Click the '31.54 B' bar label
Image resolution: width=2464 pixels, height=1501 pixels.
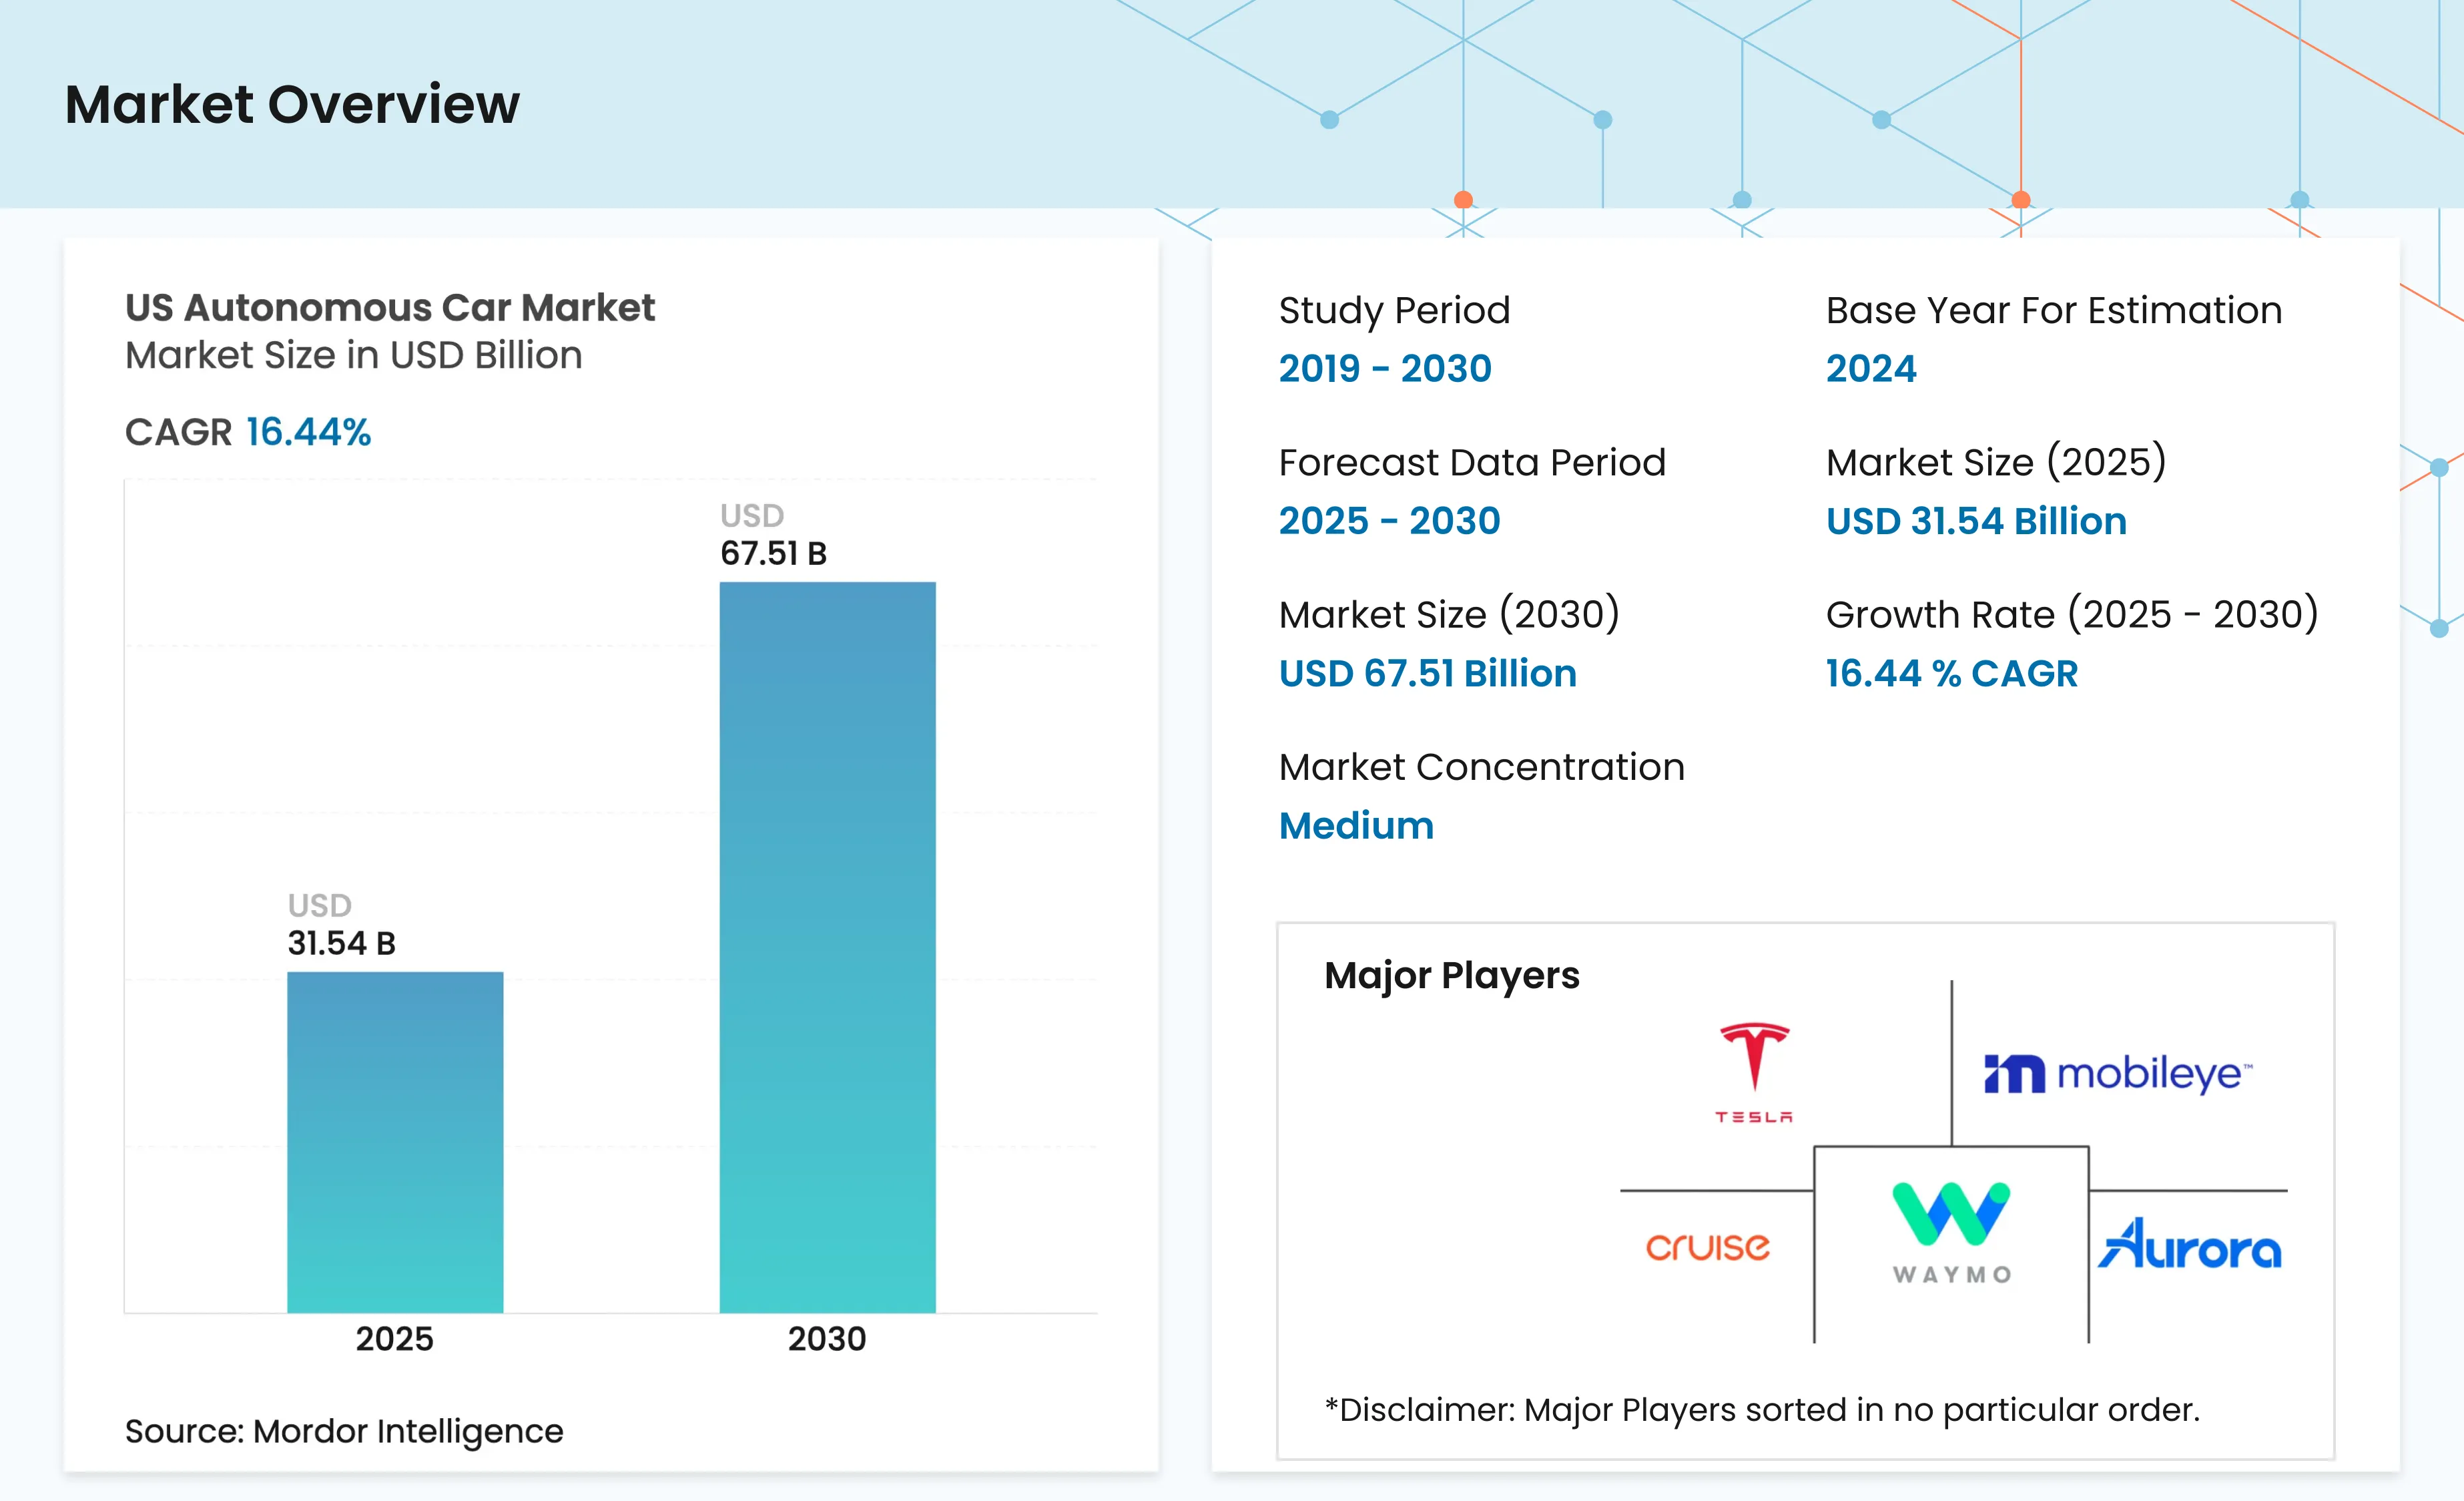tap(342, 943)
